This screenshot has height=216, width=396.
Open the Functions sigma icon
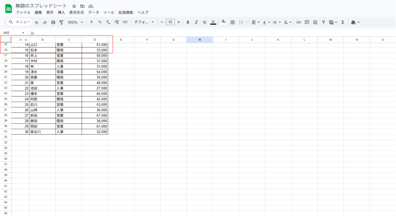(343, 22)
